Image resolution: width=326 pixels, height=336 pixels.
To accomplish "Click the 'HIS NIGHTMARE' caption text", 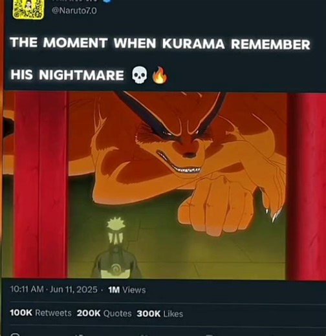I will (67, 75).
